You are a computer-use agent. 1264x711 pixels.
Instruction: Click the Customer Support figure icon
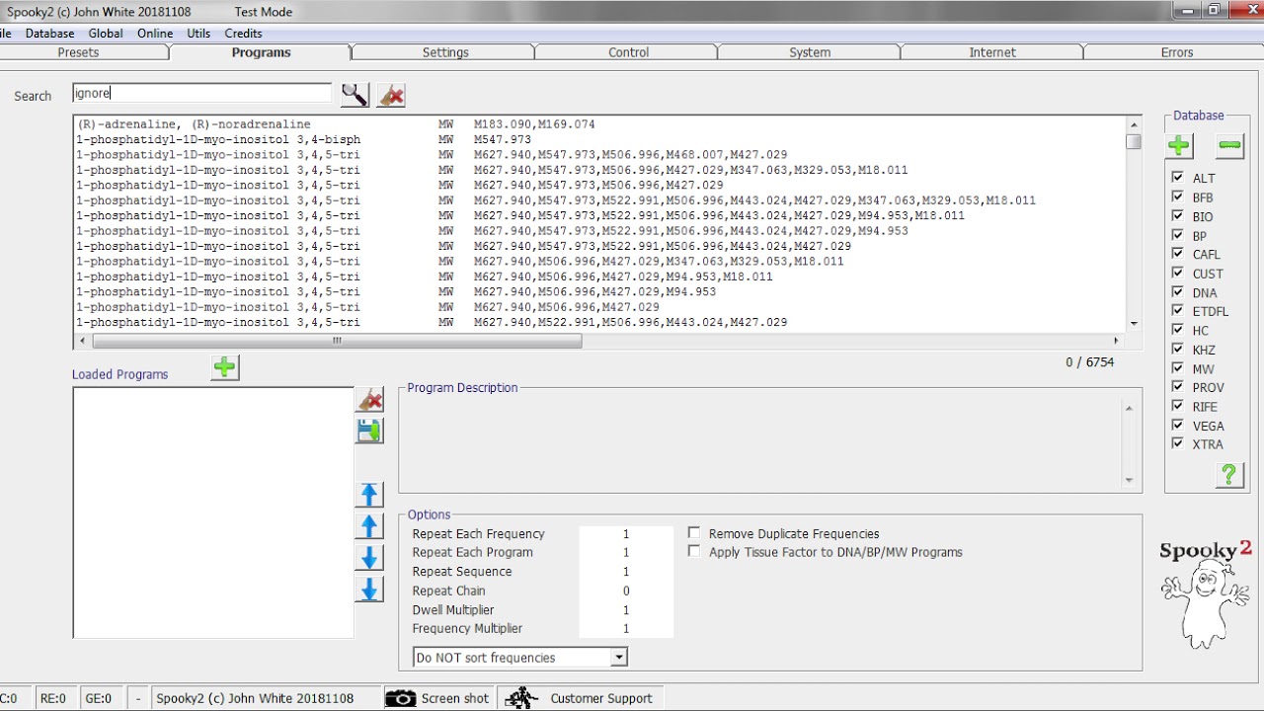click(521, 698)
